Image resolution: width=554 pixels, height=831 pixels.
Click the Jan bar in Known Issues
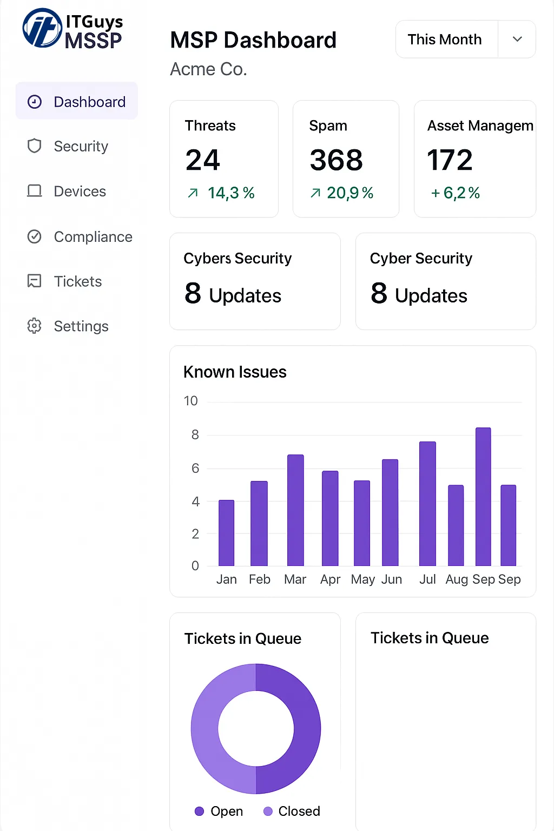coord(227,533)
